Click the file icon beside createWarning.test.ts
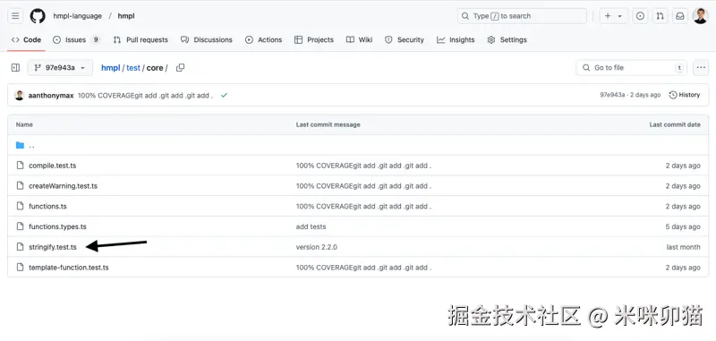 (x=20, y=186)
